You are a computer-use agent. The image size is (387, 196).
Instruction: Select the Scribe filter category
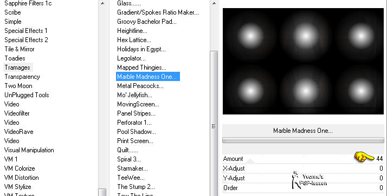12,12
